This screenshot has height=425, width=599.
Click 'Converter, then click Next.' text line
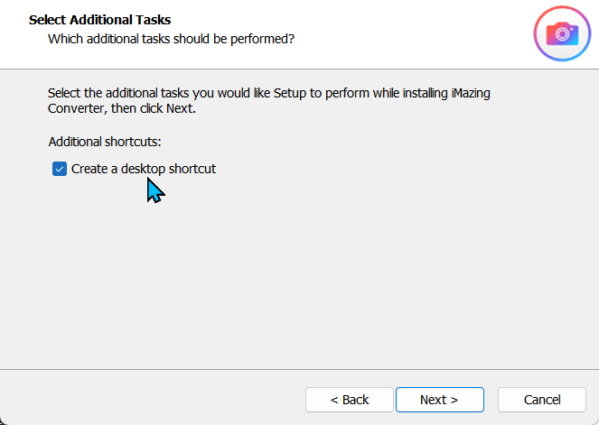[122, 108]
